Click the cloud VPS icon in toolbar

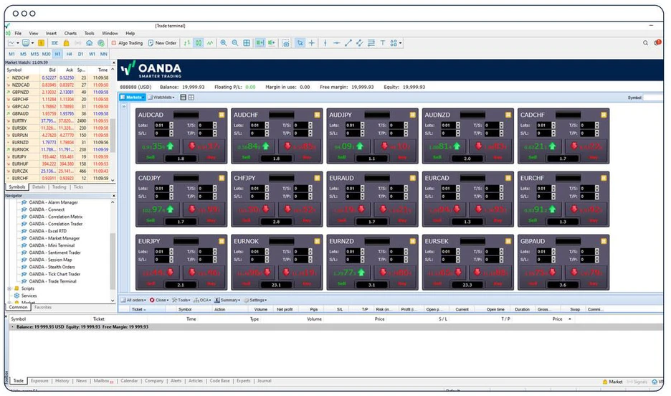click(x=89, y=43)
